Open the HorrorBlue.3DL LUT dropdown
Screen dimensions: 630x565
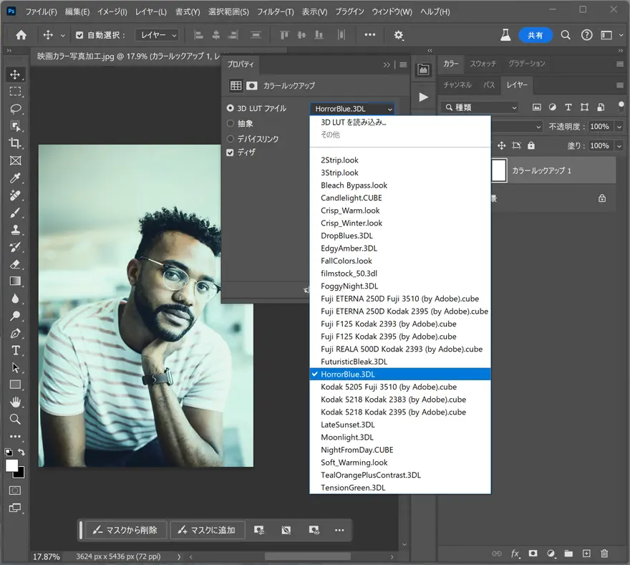[x=352, y=109]
